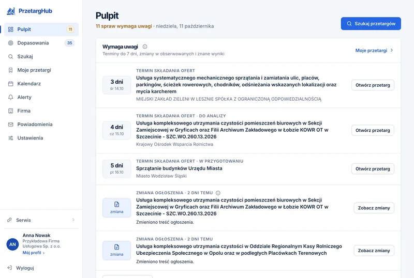Click the Pulpit page heading
The image size is (414, 278).
click(107, 16)
